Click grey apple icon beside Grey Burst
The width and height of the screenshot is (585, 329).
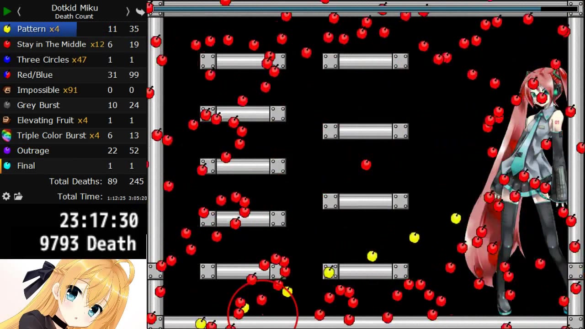[7, 105]
